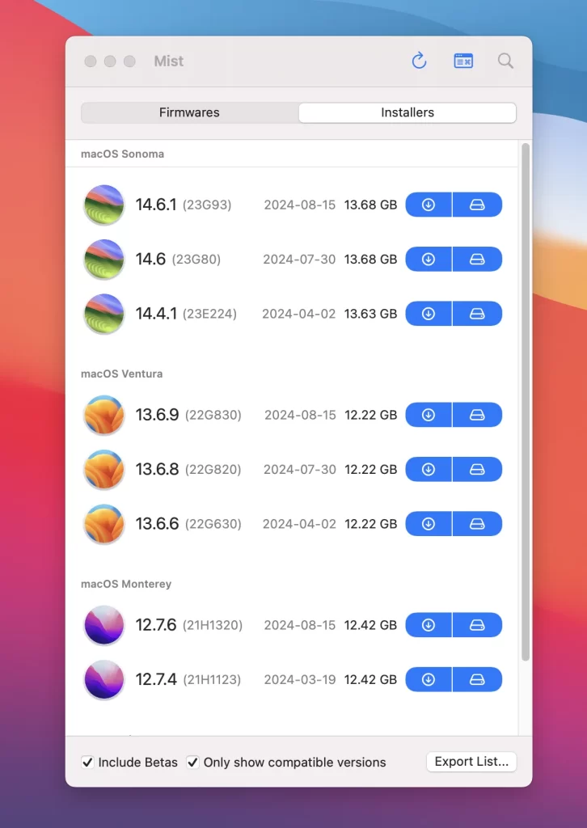Click the macOS Monterey 12.7.6 thumbnail
587x828 pixels.
pyautogui.click(x=104, y=625)
